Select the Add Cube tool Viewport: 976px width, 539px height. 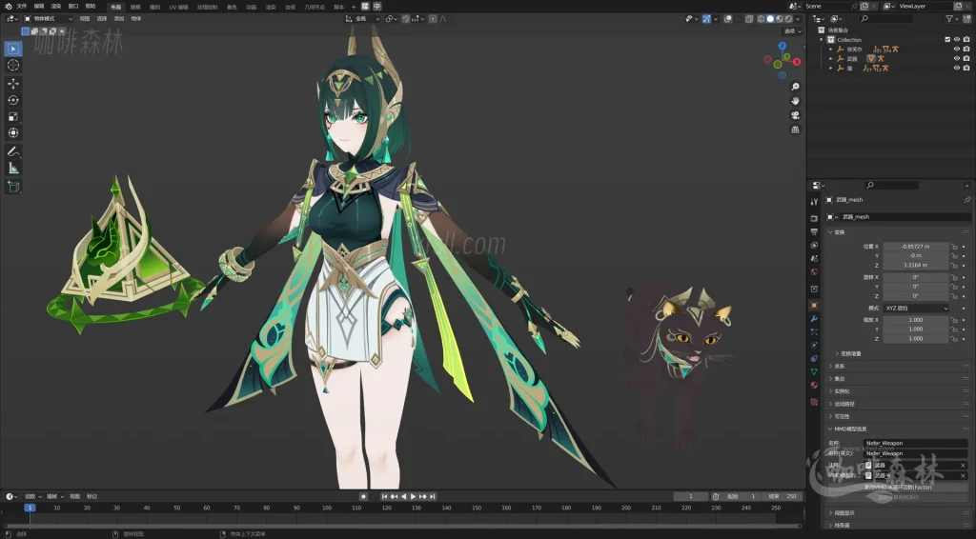point(13,187)
